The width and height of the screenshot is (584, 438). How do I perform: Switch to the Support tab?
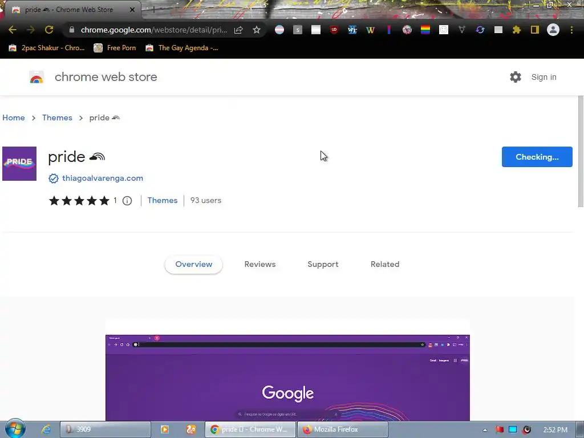click(x=323, y=264)
